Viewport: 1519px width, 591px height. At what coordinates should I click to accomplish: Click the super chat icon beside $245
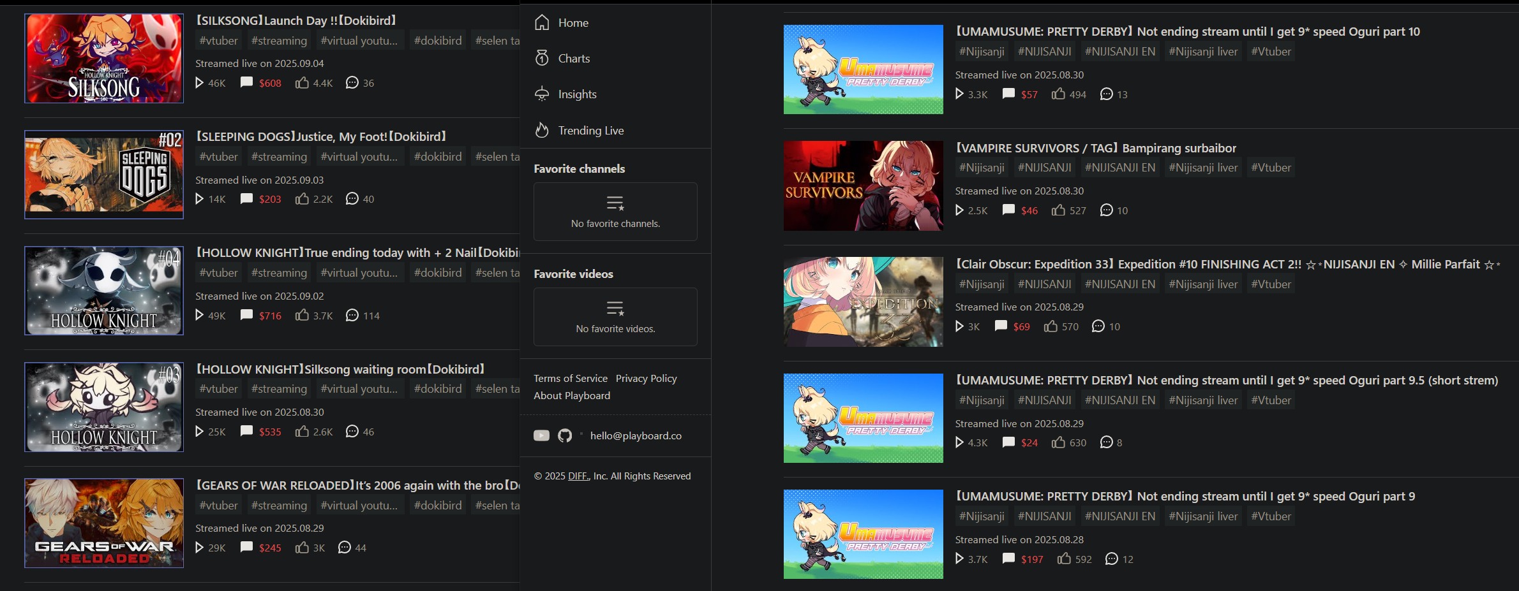click(x=246, y=547)
